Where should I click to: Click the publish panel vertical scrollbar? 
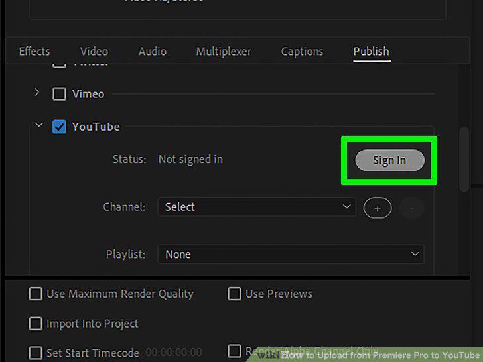pyautogui.click(x=464, y=159)
